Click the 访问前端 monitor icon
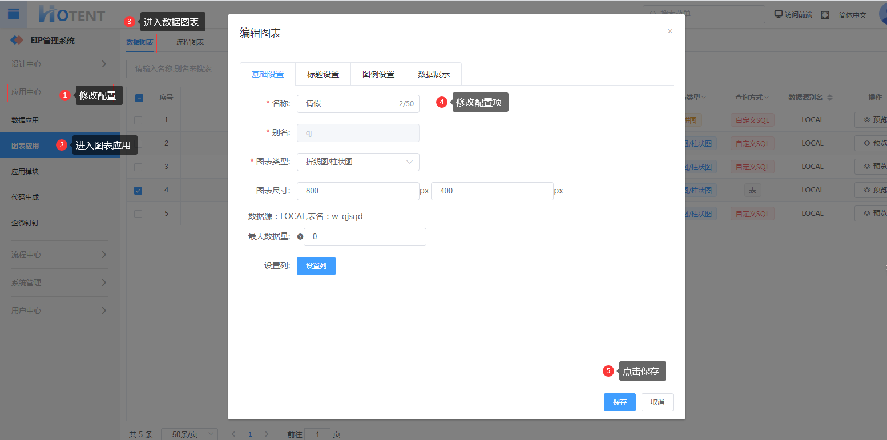Screen dimensions: 887x440 [779, 14]
